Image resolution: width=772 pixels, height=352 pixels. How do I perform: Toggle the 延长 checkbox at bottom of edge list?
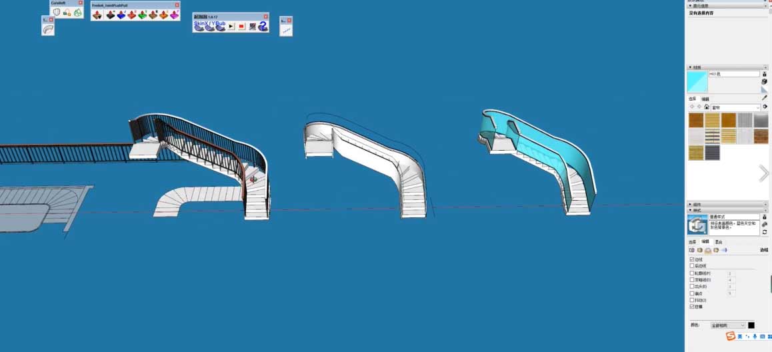(691, 307)
